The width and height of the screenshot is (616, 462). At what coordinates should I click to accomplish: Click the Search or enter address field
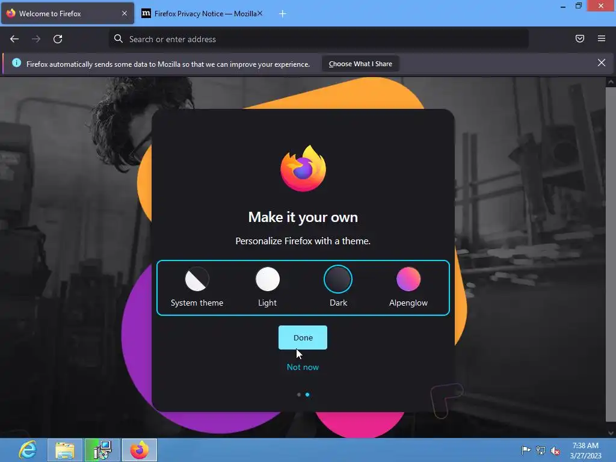pos(319,39)
